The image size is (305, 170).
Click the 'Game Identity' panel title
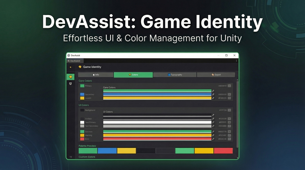(x=92, y=67)
